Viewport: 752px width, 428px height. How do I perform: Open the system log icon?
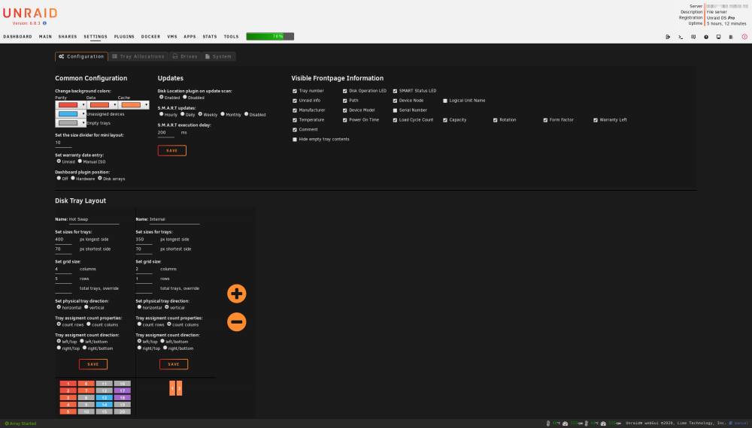731,37
